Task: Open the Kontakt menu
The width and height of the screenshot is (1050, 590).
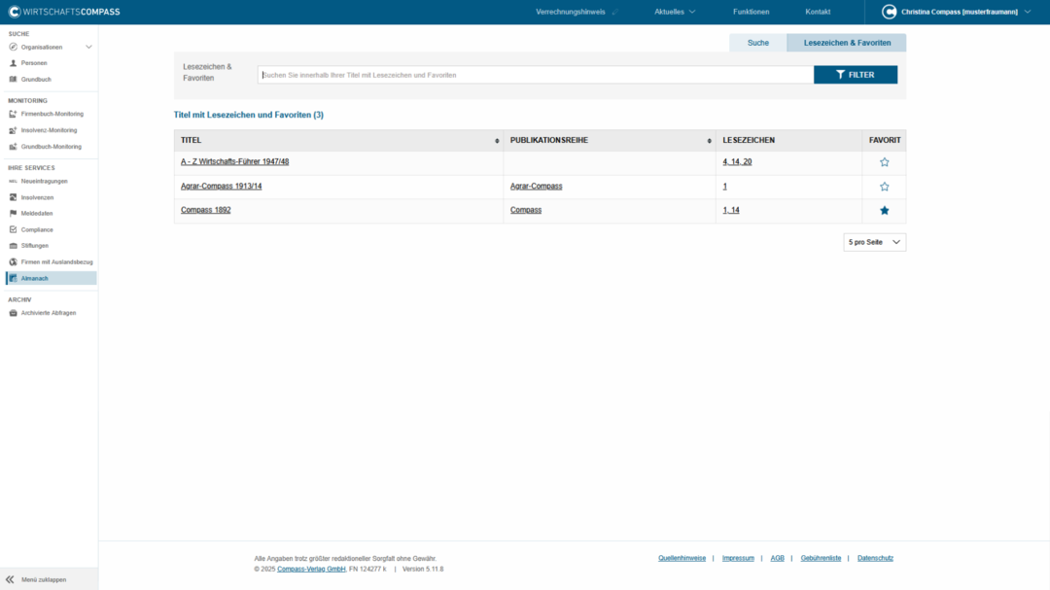Action: pos(818,12)
